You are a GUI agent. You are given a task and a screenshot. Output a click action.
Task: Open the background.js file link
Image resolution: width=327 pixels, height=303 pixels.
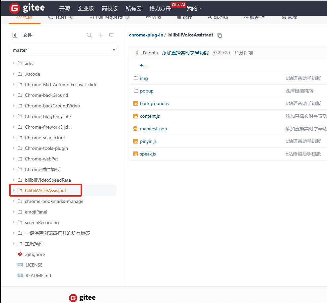click(x=154, y=103)
